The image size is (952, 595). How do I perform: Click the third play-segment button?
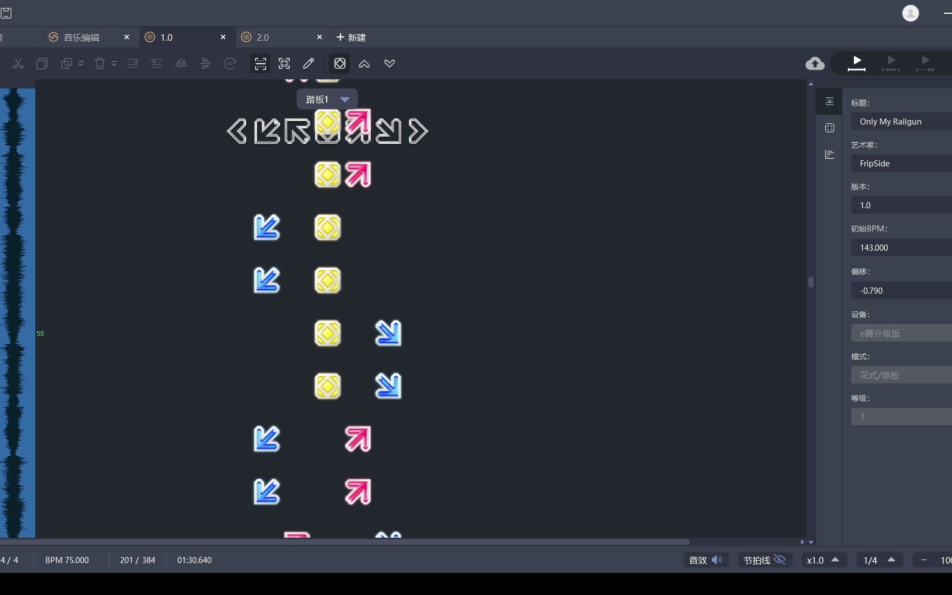click(x=925, y=63)
